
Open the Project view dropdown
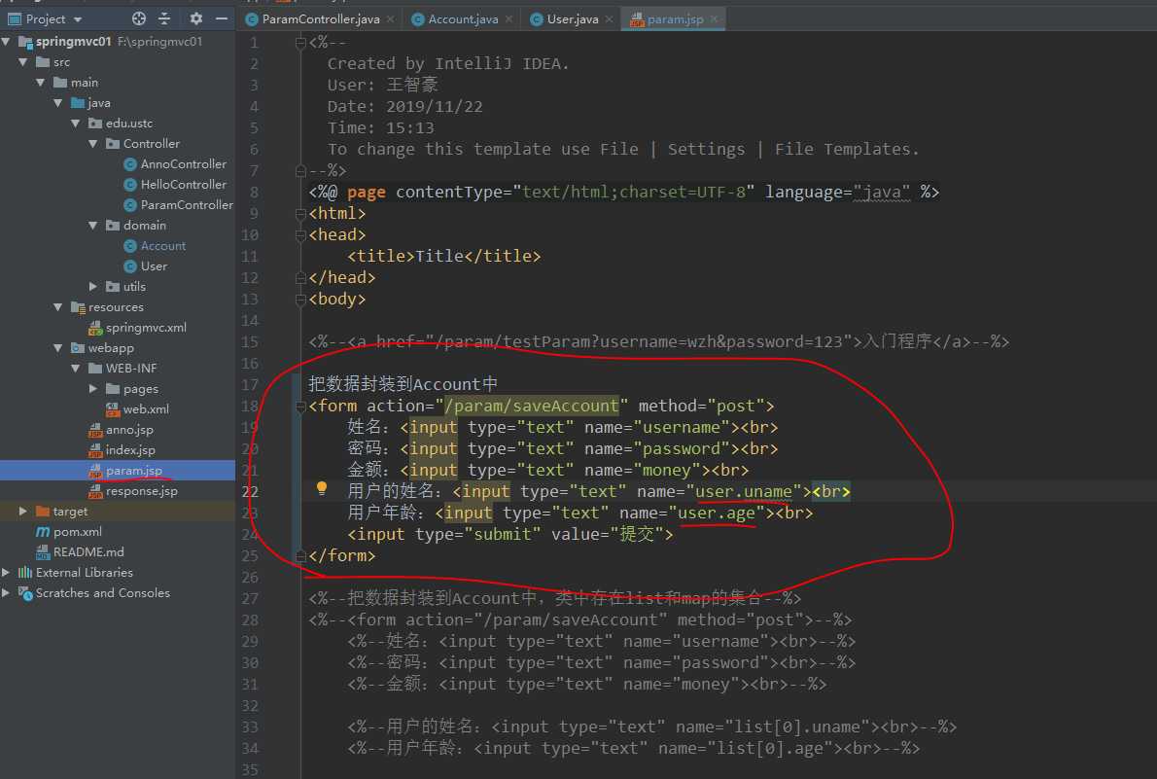click(78, 19)
